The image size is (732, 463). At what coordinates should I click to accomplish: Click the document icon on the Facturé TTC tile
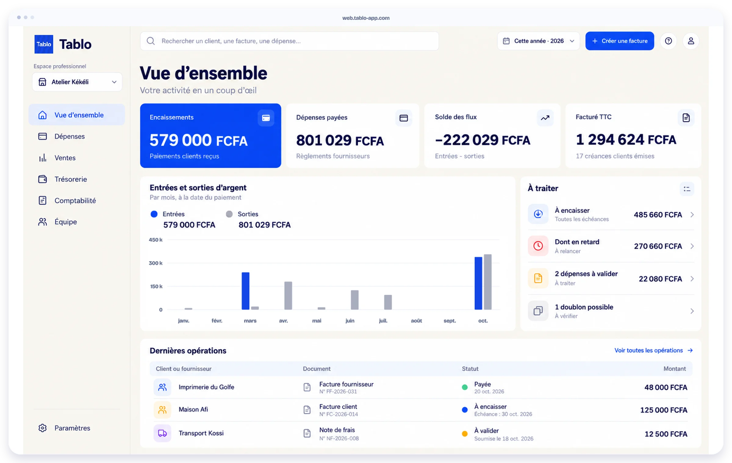tap(686, 118)
